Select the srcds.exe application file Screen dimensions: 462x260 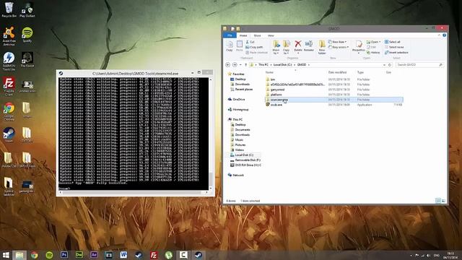[334, 105]
